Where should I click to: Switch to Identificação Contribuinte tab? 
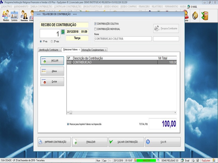(x=50, y=50)
